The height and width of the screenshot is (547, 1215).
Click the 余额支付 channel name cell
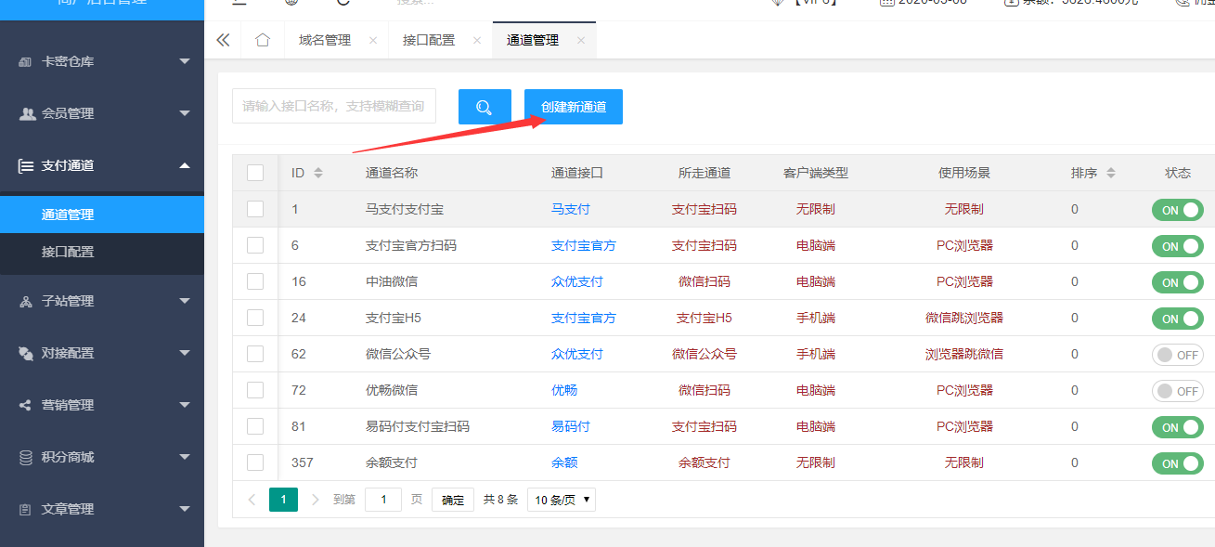click(x=392, y=462)
